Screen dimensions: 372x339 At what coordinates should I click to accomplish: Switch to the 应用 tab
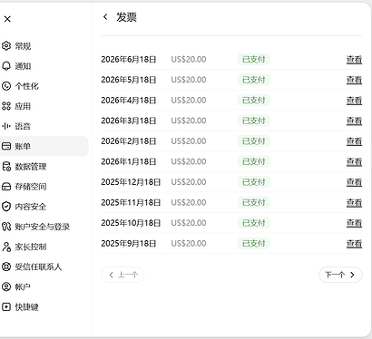[44, 106]
